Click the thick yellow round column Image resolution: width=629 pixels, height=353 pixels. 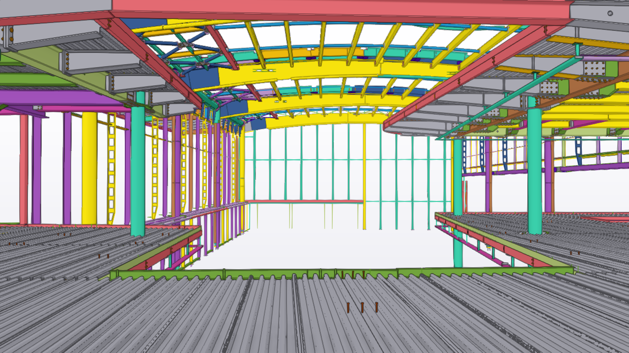coord(89,167)
